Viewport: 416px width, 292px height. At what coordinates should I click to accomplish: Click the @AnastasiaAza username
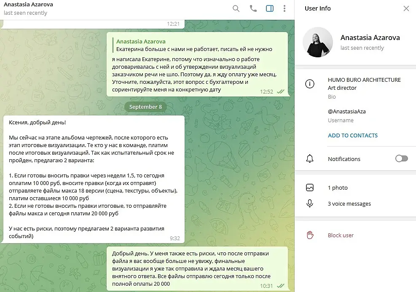click(x=346, y=111)
